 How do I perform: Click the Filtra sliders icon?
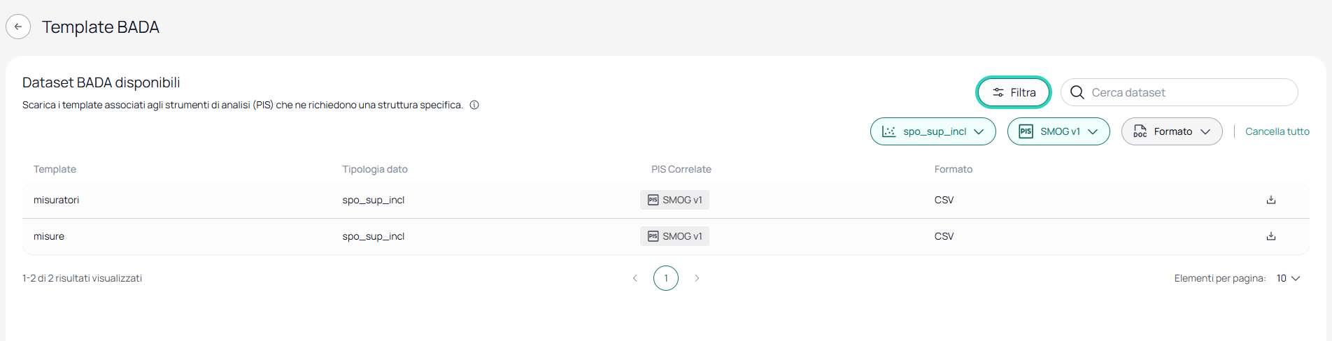998,92
